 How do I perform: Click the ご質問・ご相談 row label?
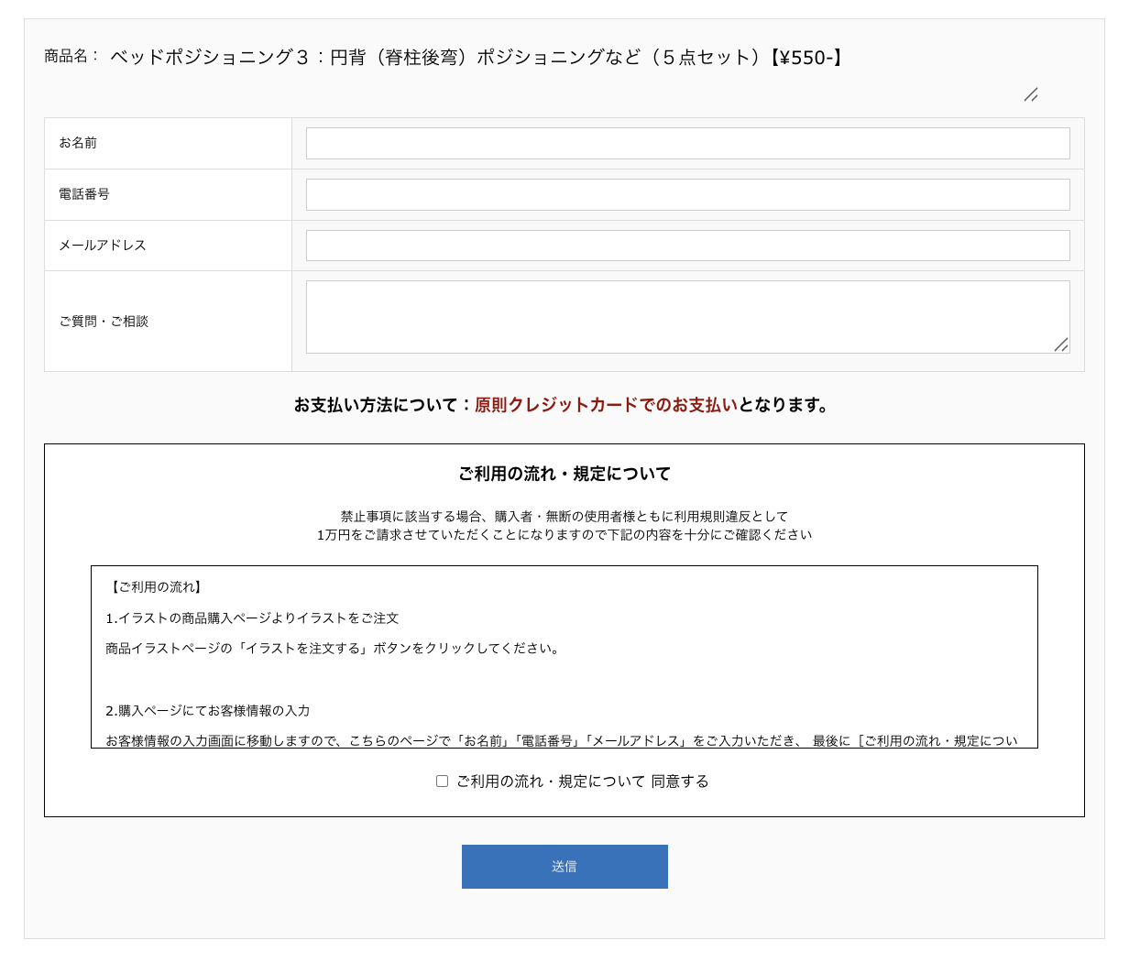pyautogui.click(x=104, y=322)
